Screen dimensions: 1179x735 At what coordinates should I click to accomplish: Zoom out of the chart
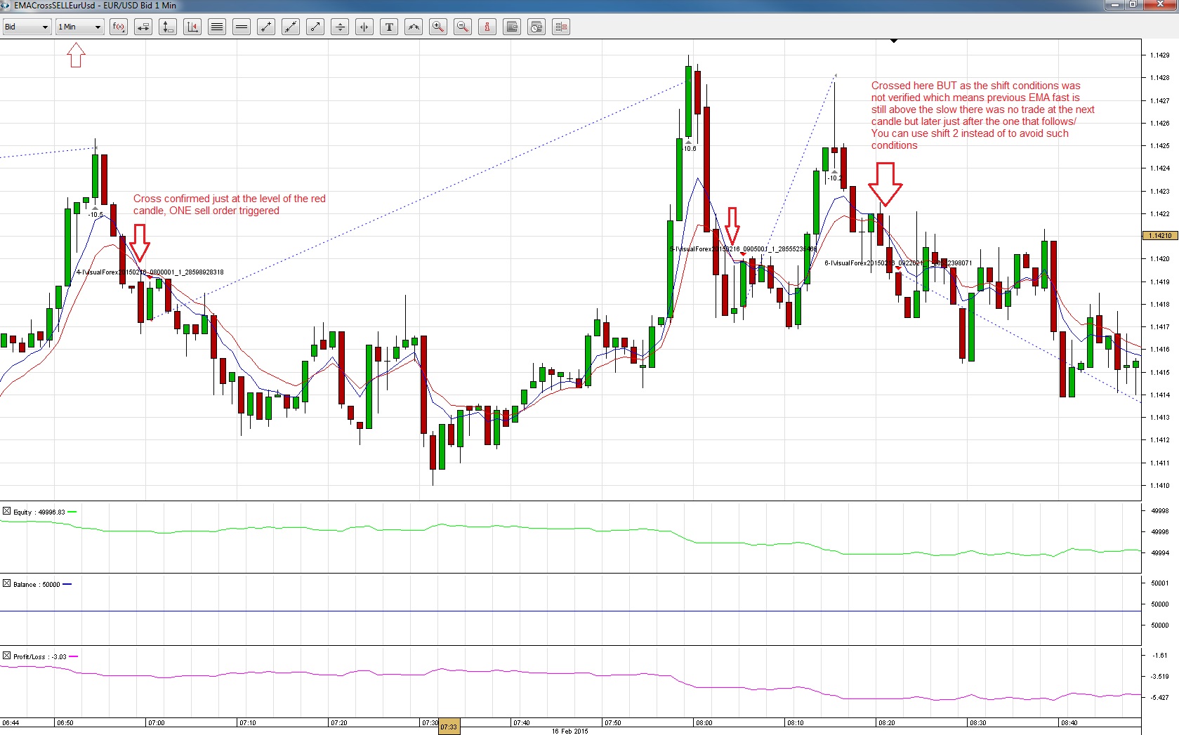463,27
